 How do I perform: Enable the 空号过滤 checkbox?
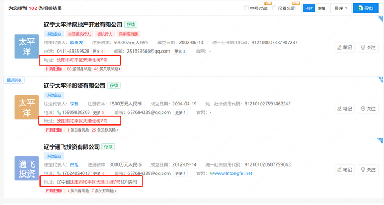coord(246,8)
